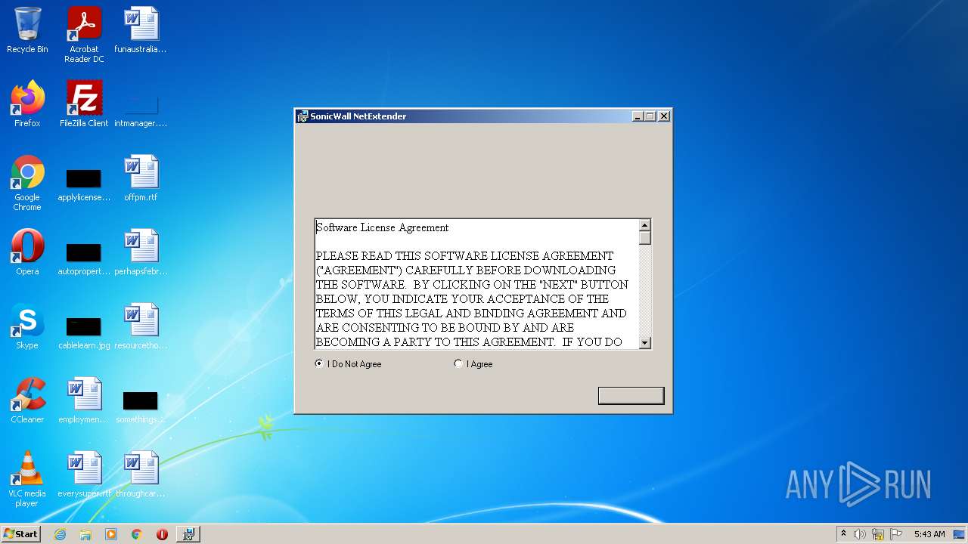Select the VLC media player shortcut
This screenshot has width=968, height=544.
[x=27, y=479]
